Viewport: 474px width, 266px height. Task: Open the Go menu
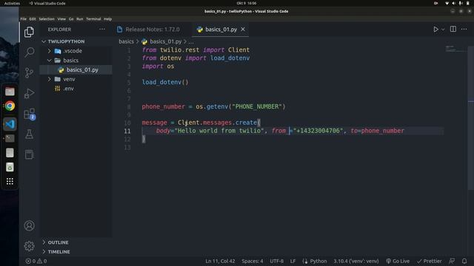[x=71, y=18]
